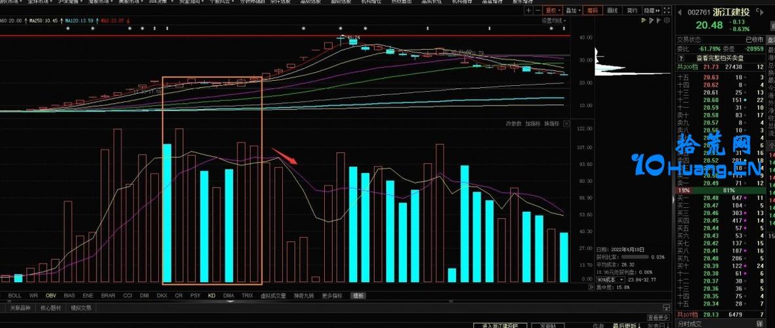Expand the 90%成本 cost dropdown
Image resolution: width=775 pixels, height=328 pixels.
608,279
